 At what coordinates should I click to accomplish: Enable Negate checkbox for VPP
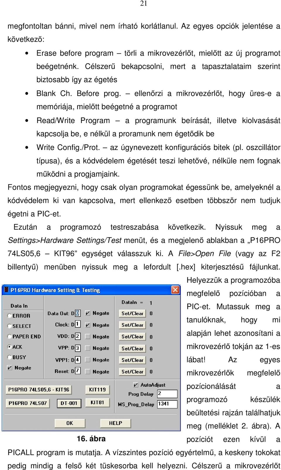(x=88, y=348)
